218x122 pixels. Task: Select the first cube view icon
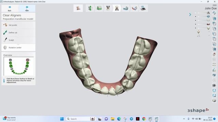coord(214,18)
